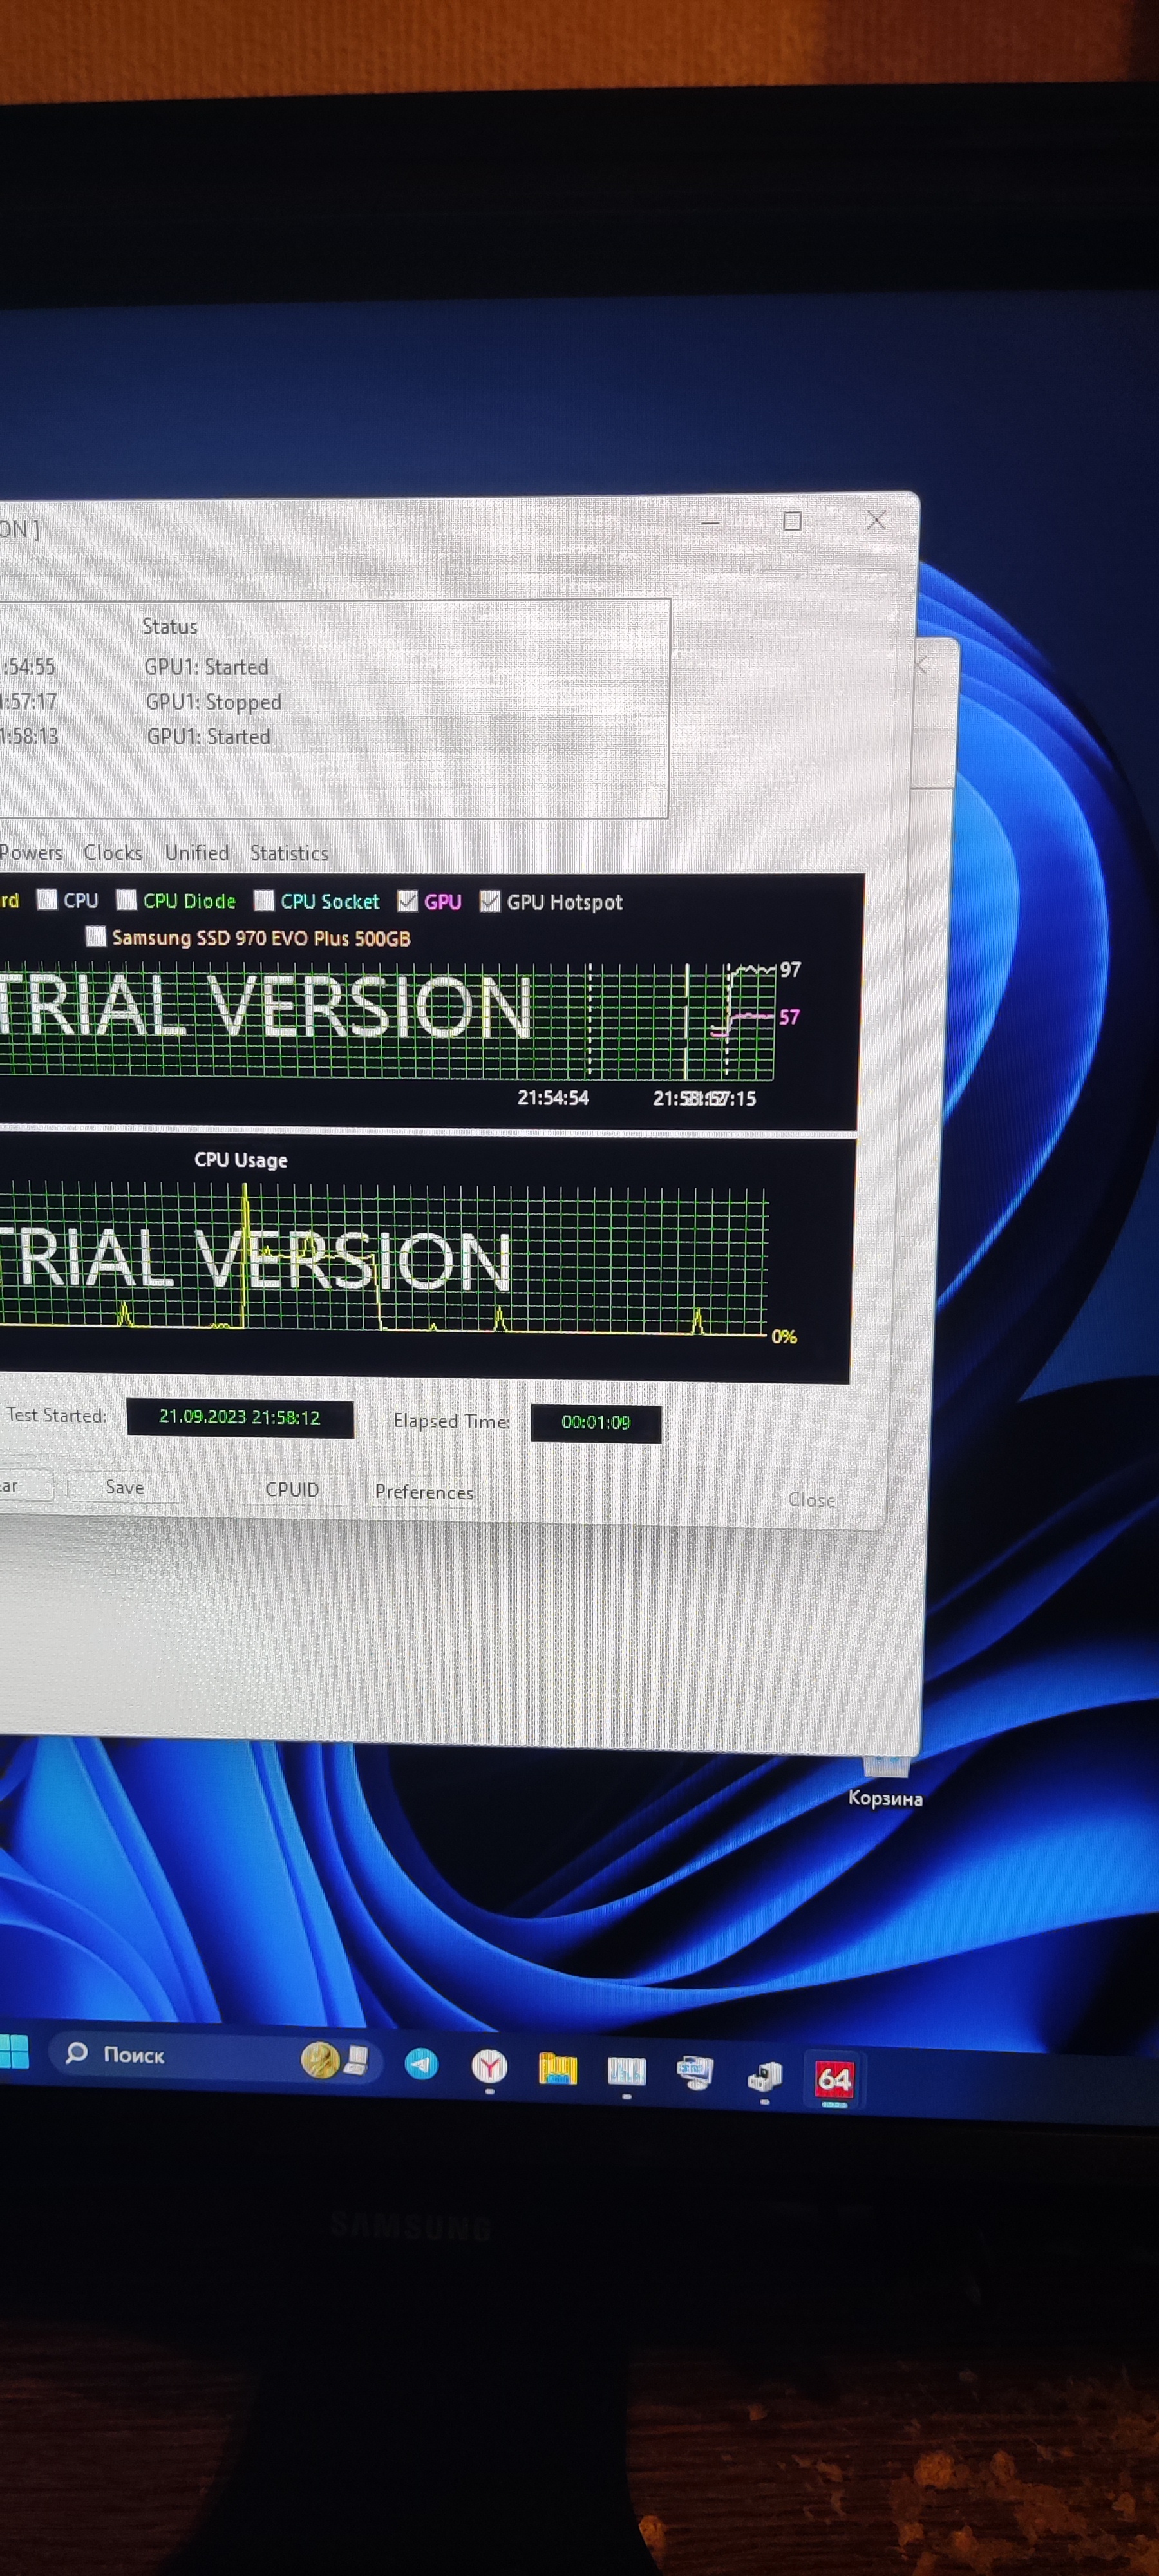
Task: Click the Save button
Action: (125, 1487)
